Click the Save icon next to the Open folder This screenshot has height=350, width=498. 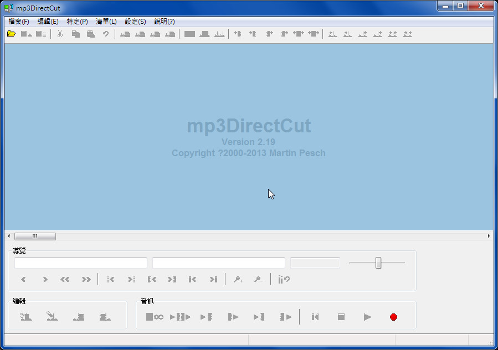click(27, 34)
